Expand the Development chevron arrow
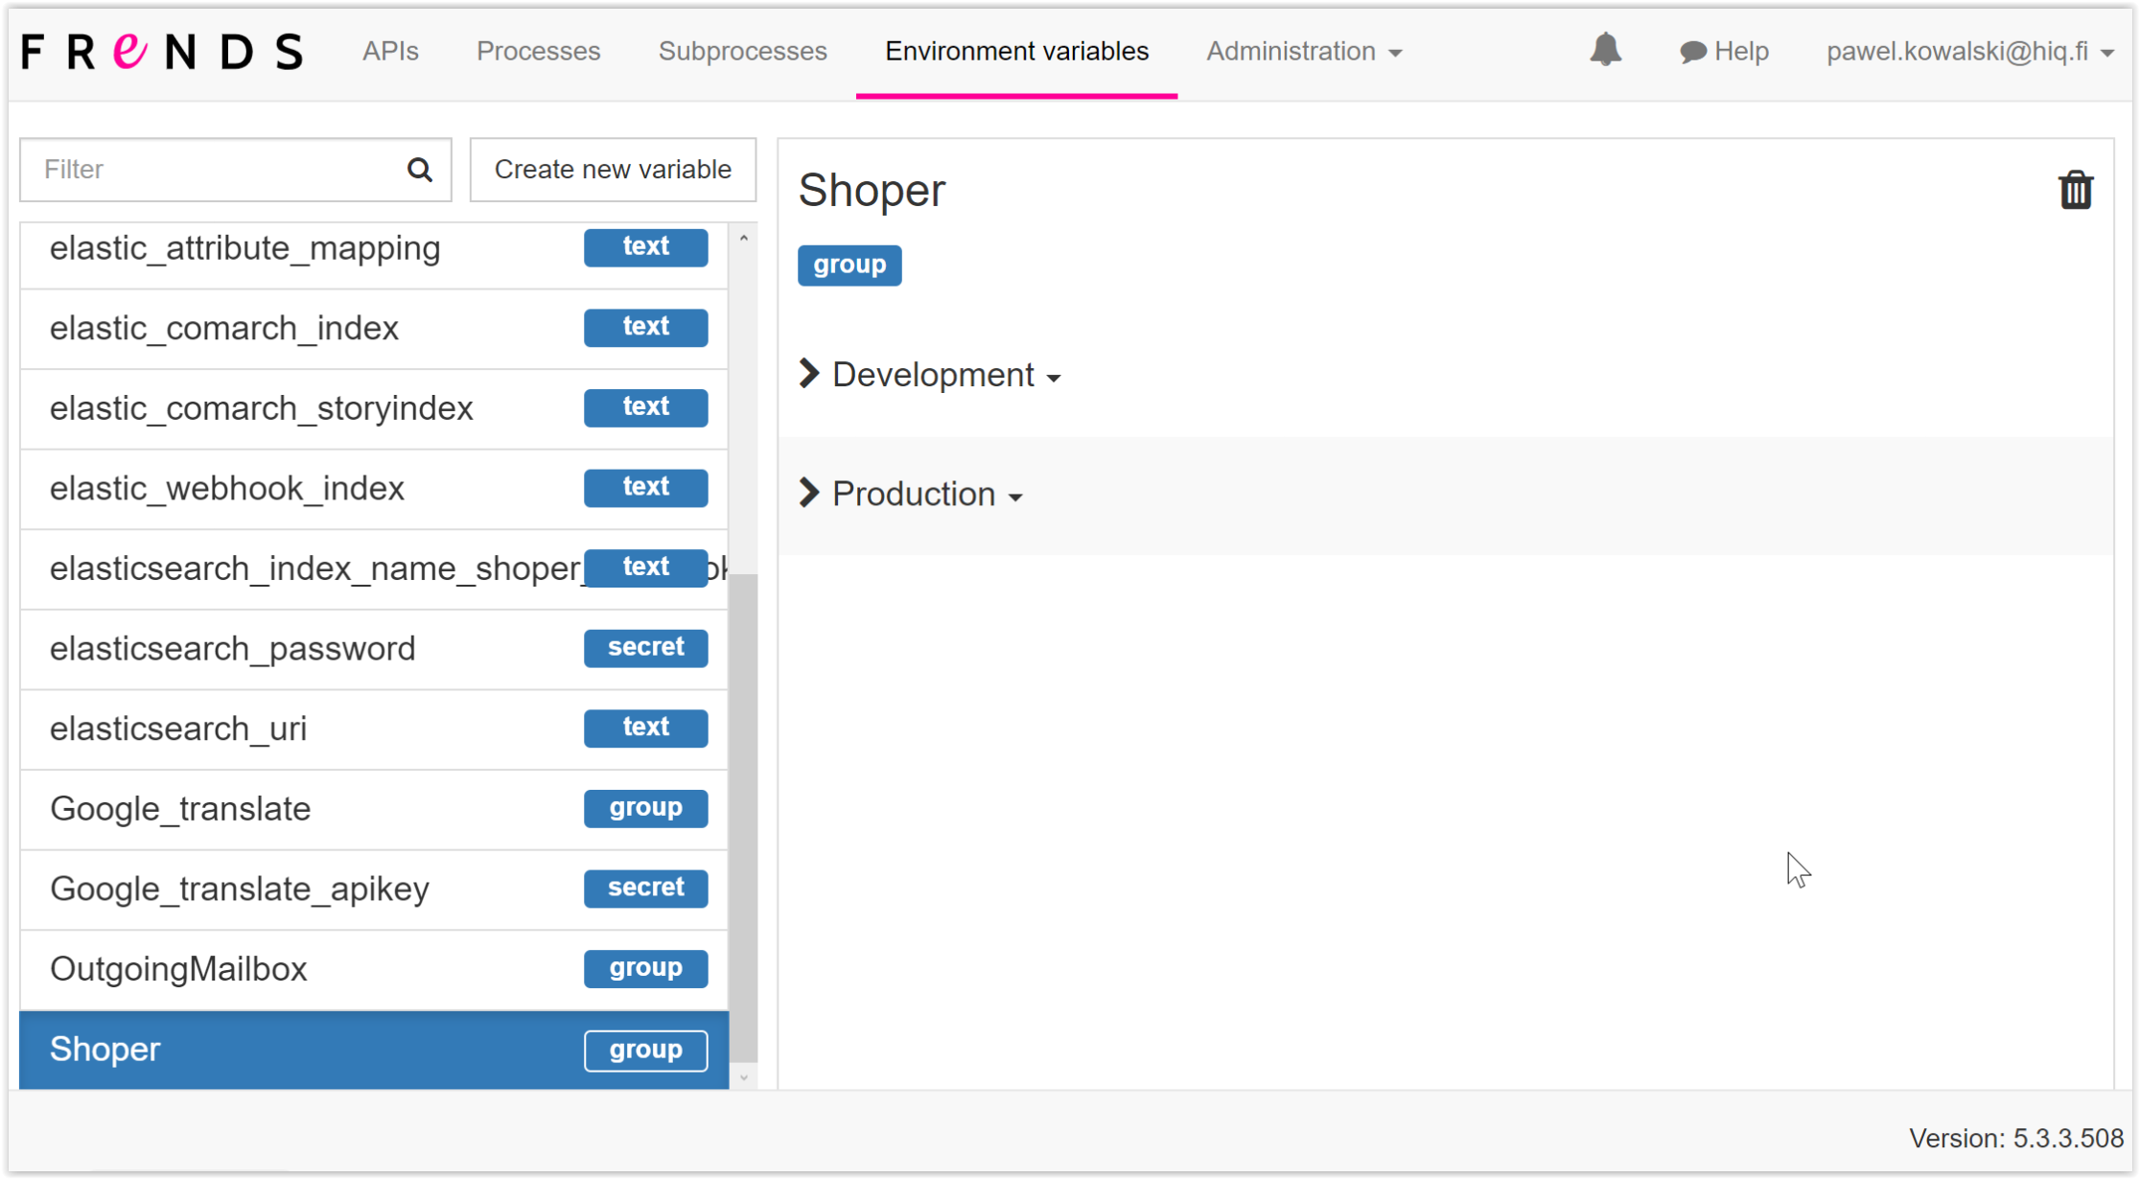The width and height of the screenshot is (2140, 1179). point(809,374)
